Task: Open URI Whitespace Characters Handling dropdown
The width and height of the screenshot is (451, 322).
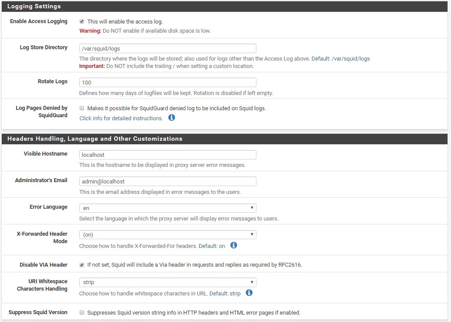Action: coord(168,282)
